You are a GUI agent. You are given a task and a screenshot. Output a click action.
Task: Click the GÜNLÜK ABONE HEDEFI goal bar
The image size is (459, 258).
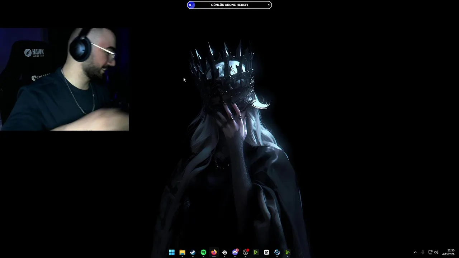tap(229, 5)
